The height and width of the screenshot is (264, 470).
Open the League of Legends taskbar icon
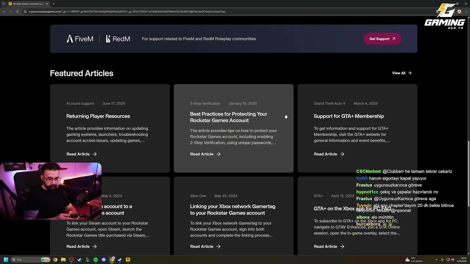[87, 260]
